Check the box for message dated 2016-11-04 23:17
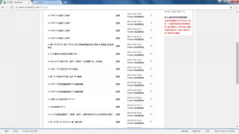 (x=151, y=30)
